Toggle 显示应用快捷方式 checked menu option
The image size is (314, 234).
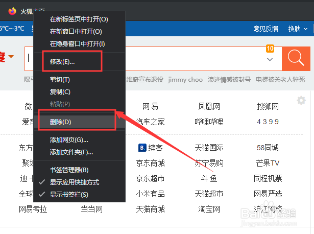tap(80, 182)
